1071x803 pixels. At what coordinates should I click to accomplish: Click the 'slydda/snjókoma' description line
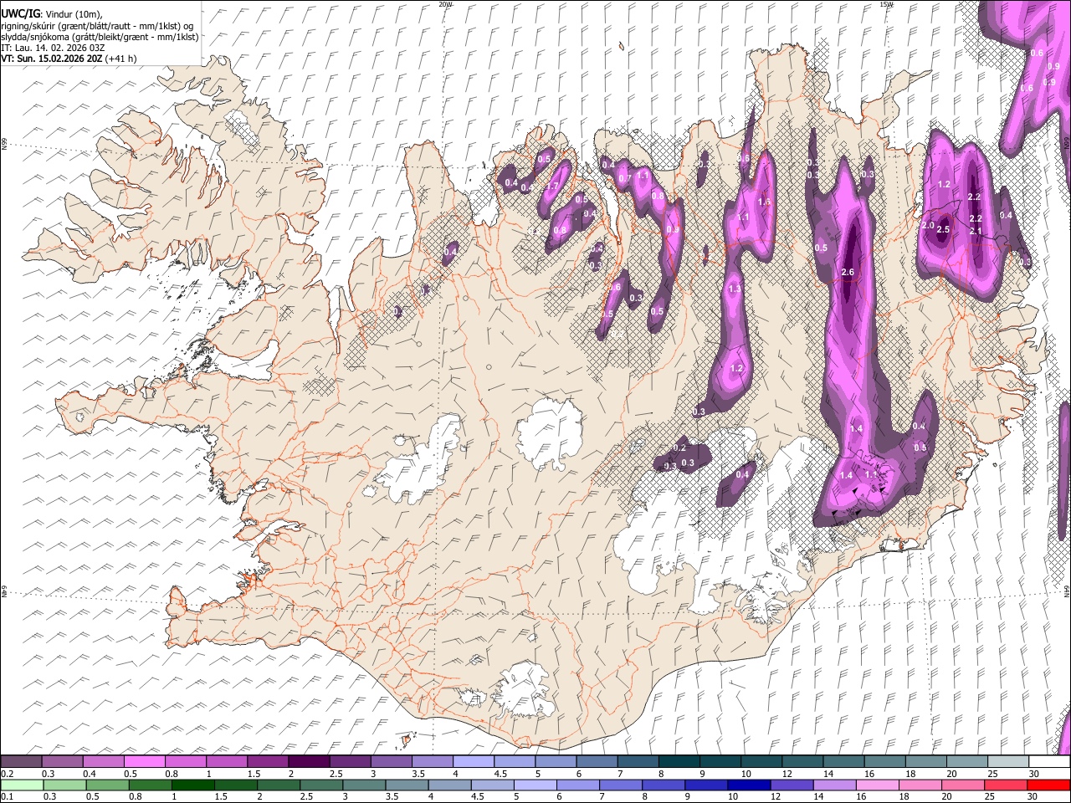[100, 37]
